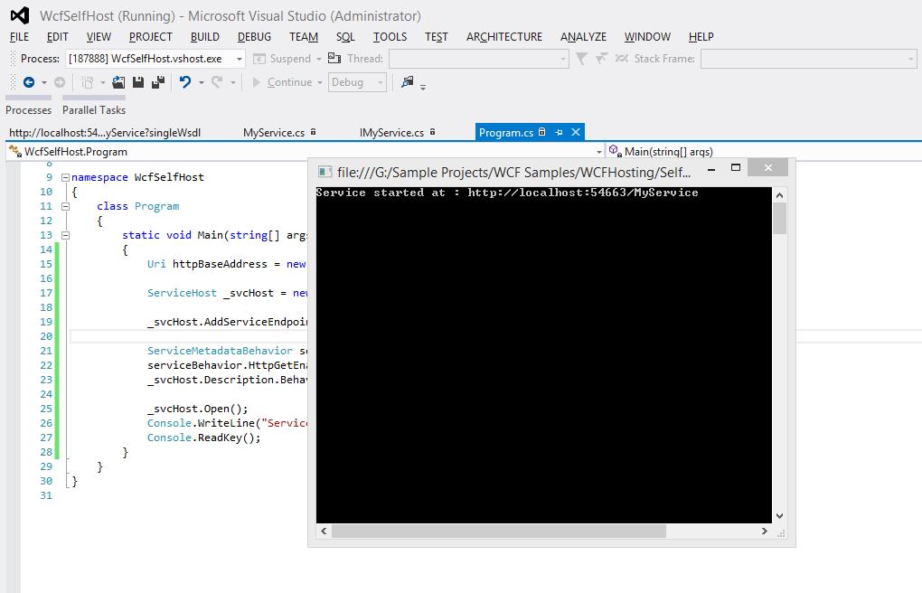The width and height of the screenshot is (922, 593).
Task: Click the Open File folder icon
Action: click(x=118, y=82)
